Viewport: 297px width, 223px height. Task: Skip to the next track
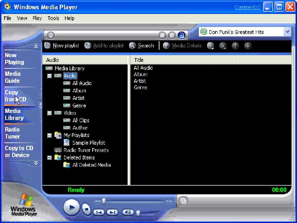click(112, 212)
